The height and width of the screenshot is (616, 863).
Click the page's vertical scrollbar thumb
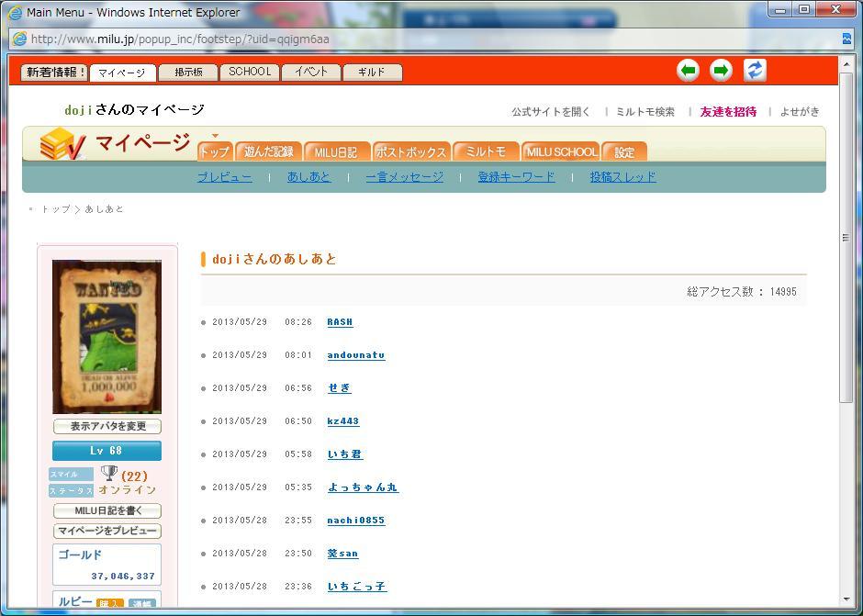click(846, 239)
